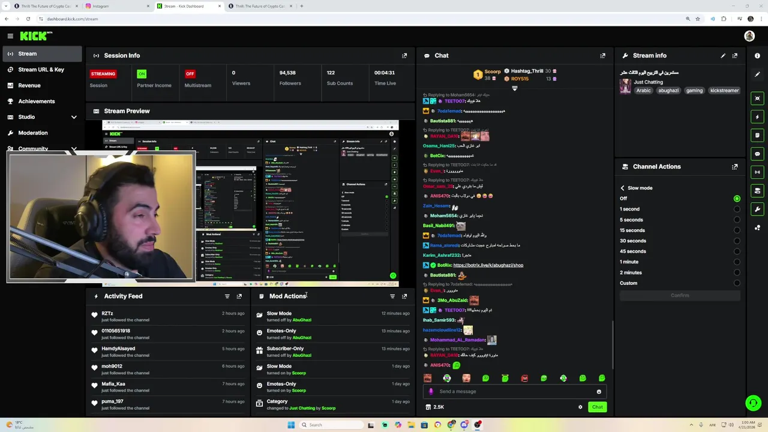Open Achievements page in sidebar
768x432 pixels.
tap(42, 101)
